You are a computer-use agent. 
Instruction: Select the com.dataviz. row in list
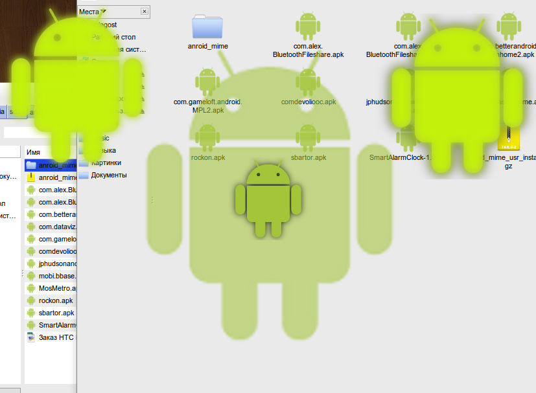point(51,227)
